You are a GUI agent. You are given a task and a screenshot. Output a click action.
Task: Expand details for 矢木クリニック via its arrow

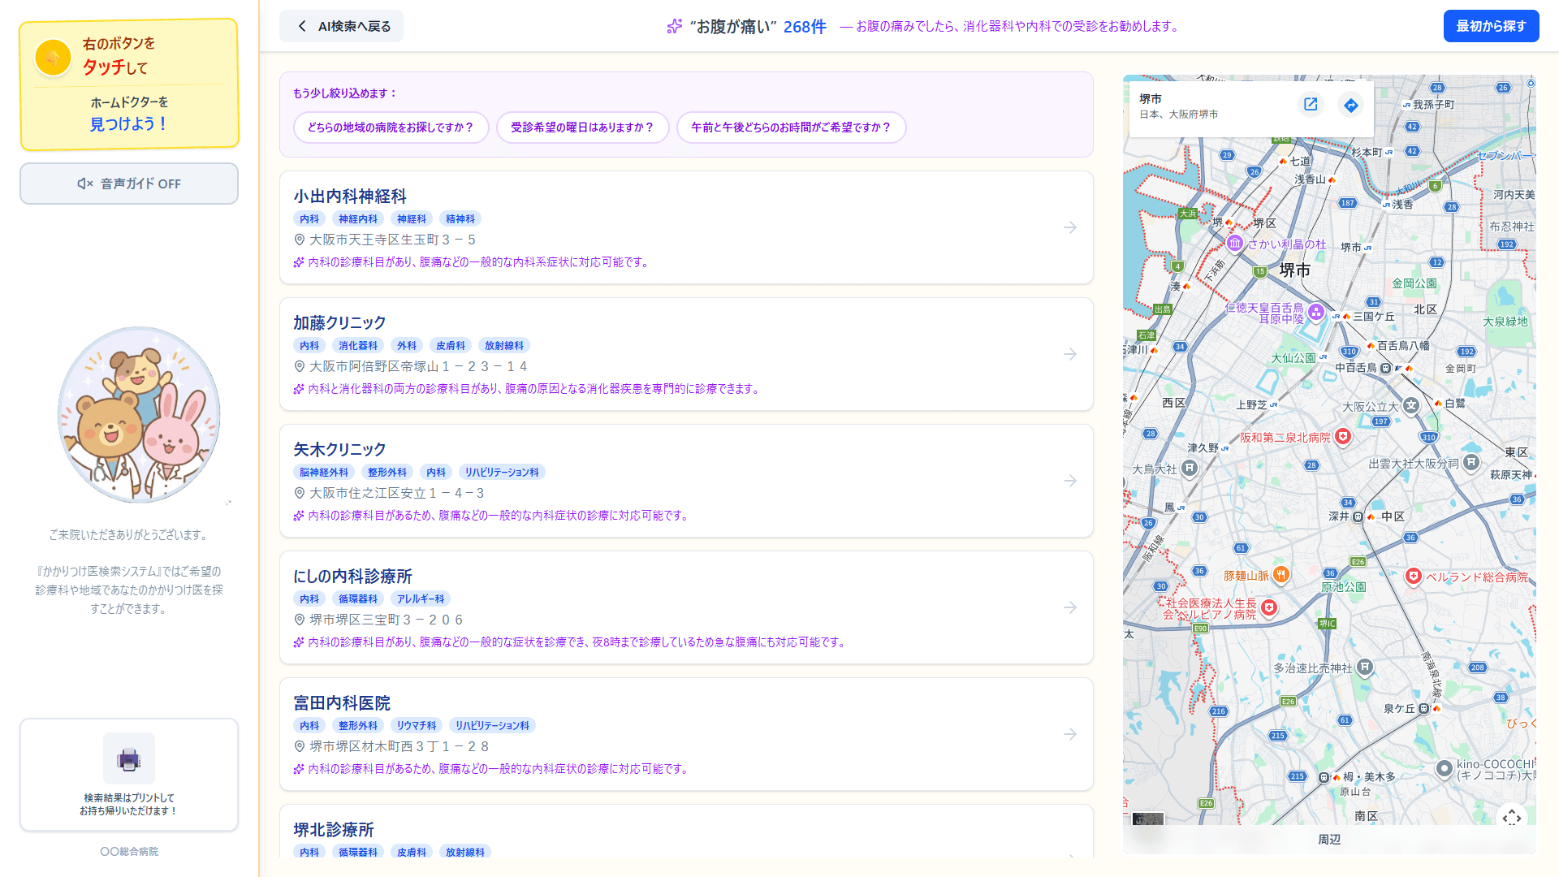click(1070, 481)
